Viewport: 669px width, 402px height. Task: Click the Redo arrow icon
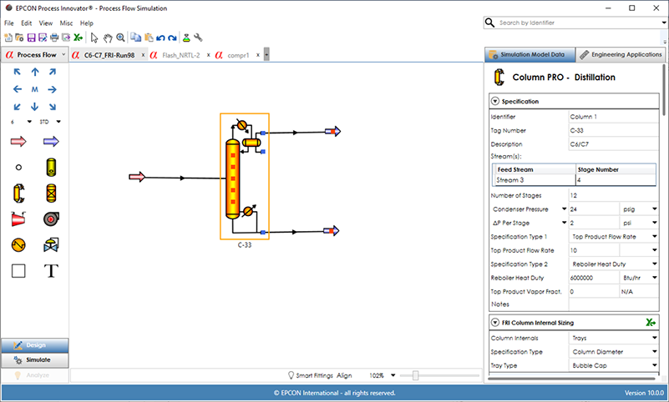click(x=172, y=38)
